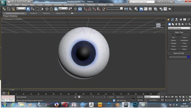Click Select and Manipulate icon
191x112 pixels.
(x=75, y=9)
